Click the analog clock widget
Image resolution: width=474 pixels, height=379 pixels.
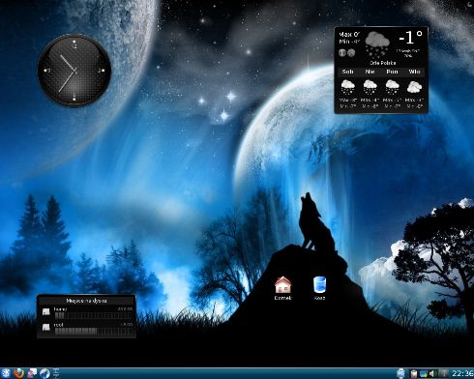pyautogui.click(x=74, y=70)
